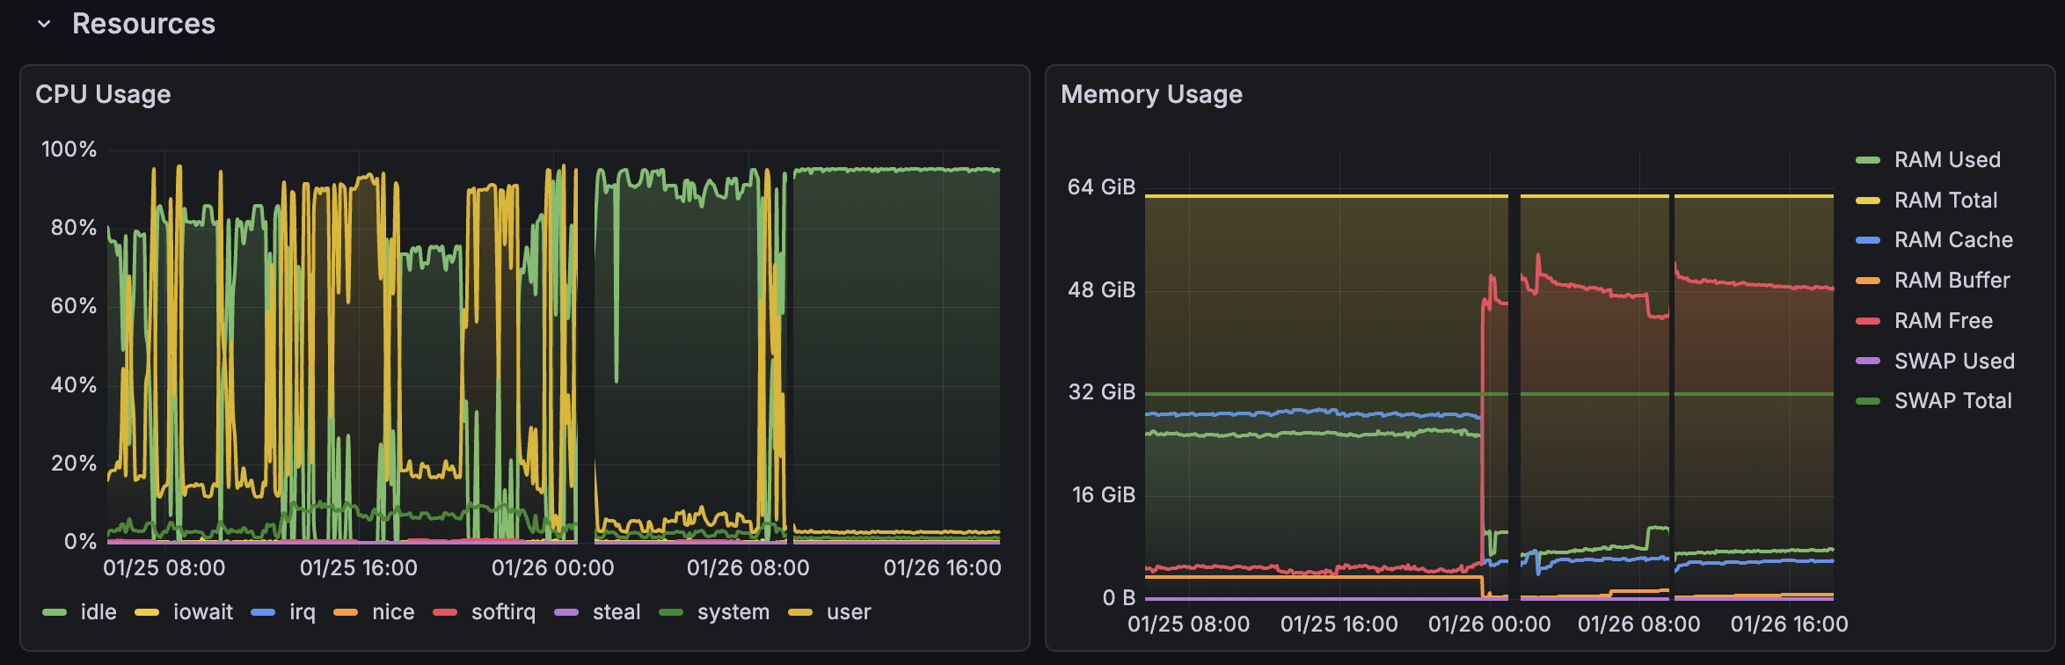
Task: Toggle the system series legend label
Action: tap(733, 612)
